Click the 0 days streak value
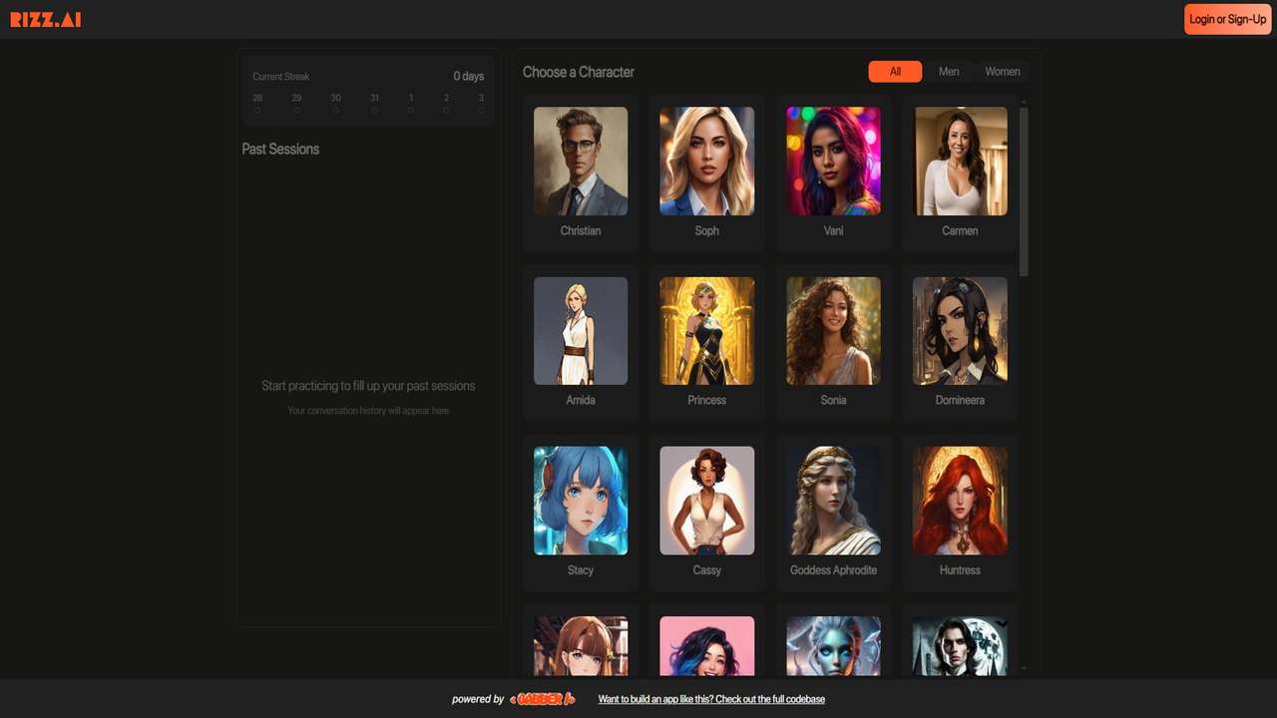This screenshot has width=1277, height=718. 469,76
